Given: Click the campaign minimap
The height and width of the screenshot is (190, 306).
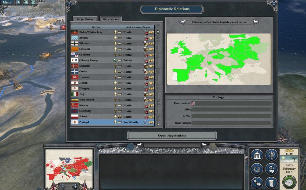Looking at the screenshot, I should click(x=69, y=168).
